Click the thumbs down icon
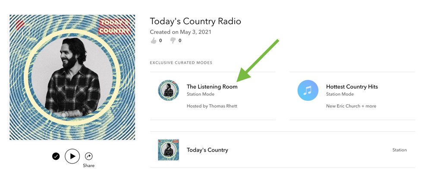Screen dimensions: 431x183 pyautogui.click(x=173, y=40)
